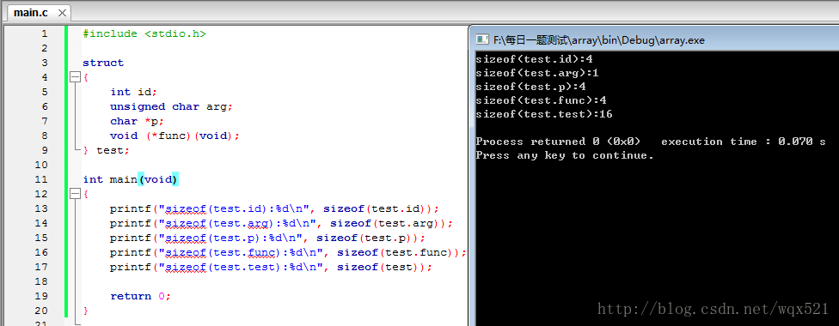Click line number 9 in the gutter
Screen dimensions: 839x326
tap(45, 150)
